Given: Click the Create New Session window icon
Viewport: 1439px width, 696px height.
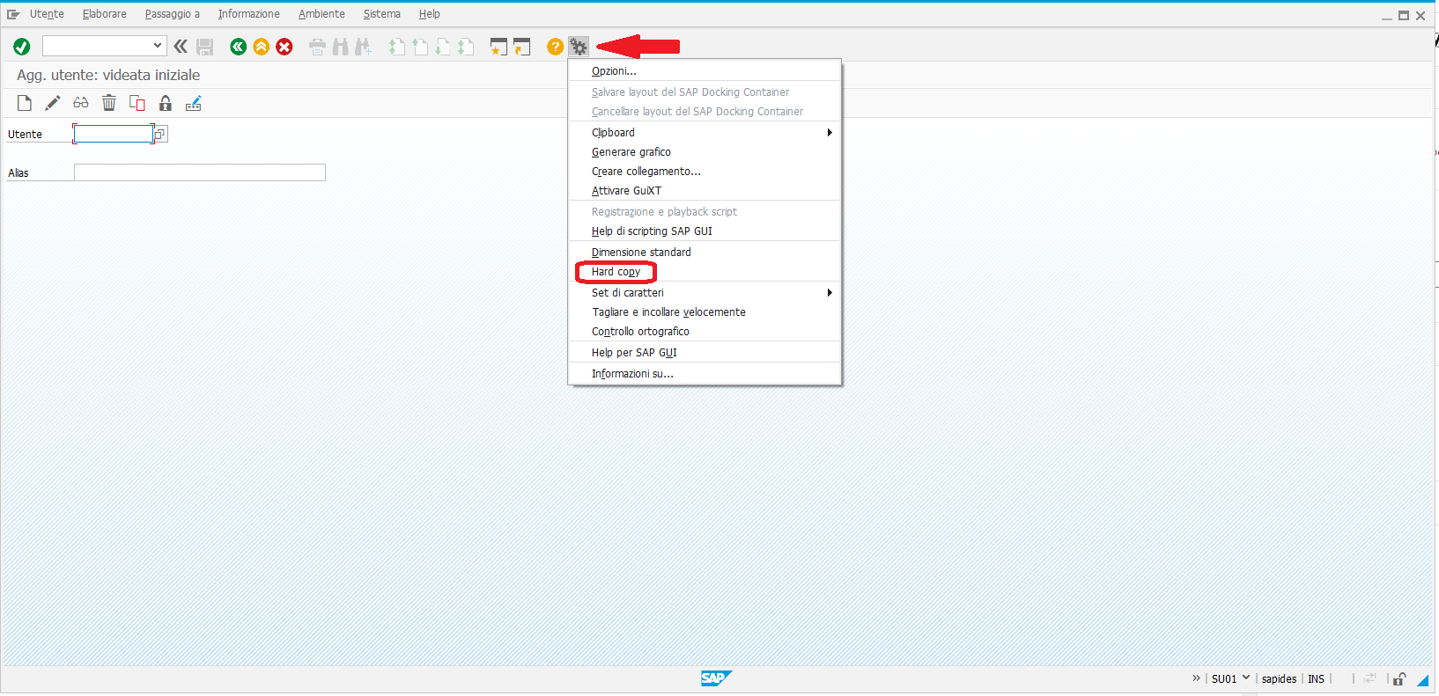Looking at the screenshot, I should click(x=498, y=47).
